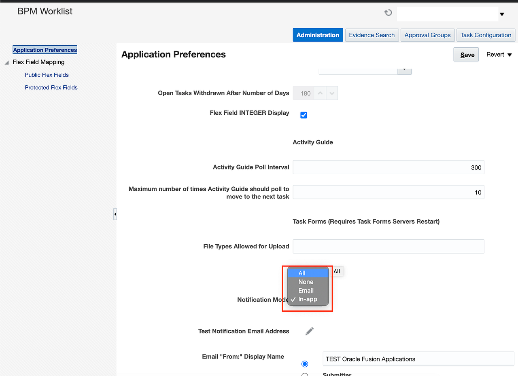The image size is (518, 376).
Task: Toggle the Flex Field INTEGER Display checkbox
Action: [x=304, y=115]
